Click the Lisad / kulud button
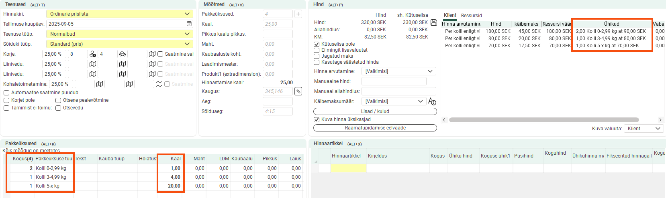Image resolution: width=666 pixels, height=198 pixels. (375, 111)
